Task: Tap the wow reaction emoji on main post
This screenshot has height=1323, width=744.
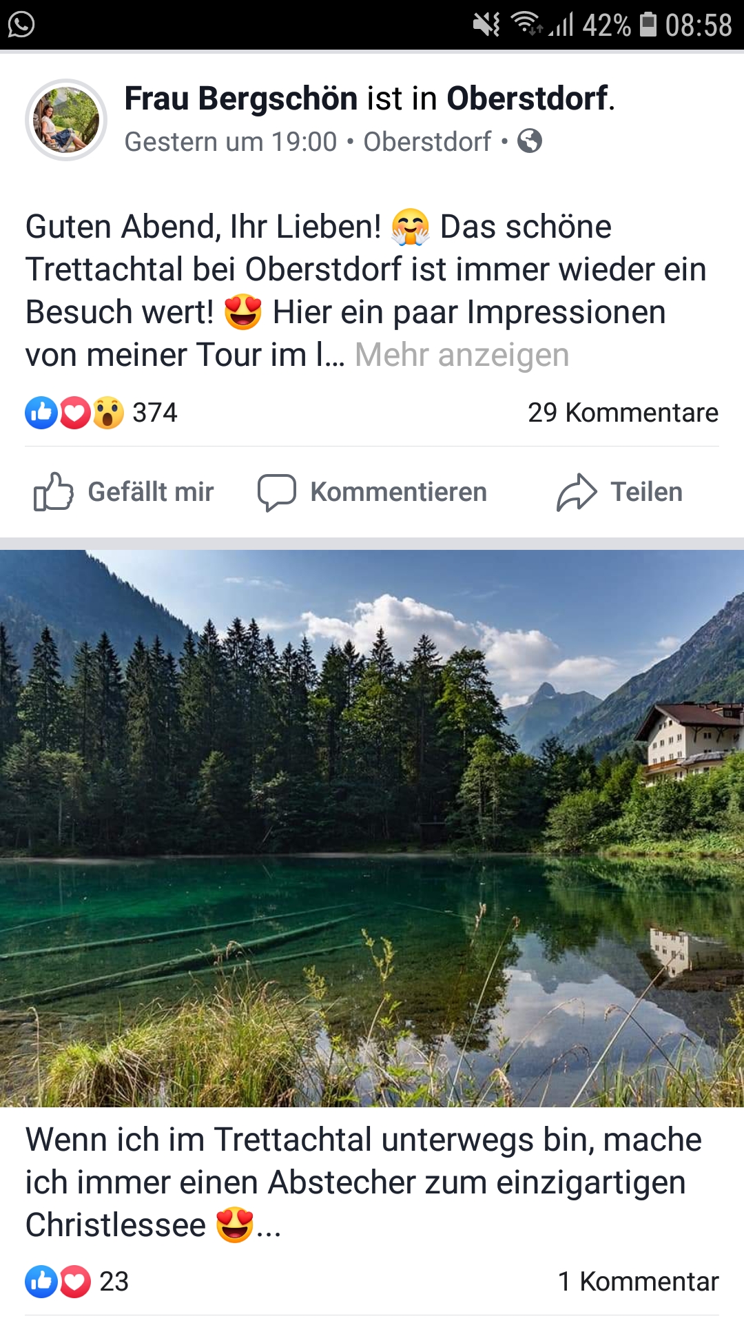Action: click(108, 413)
